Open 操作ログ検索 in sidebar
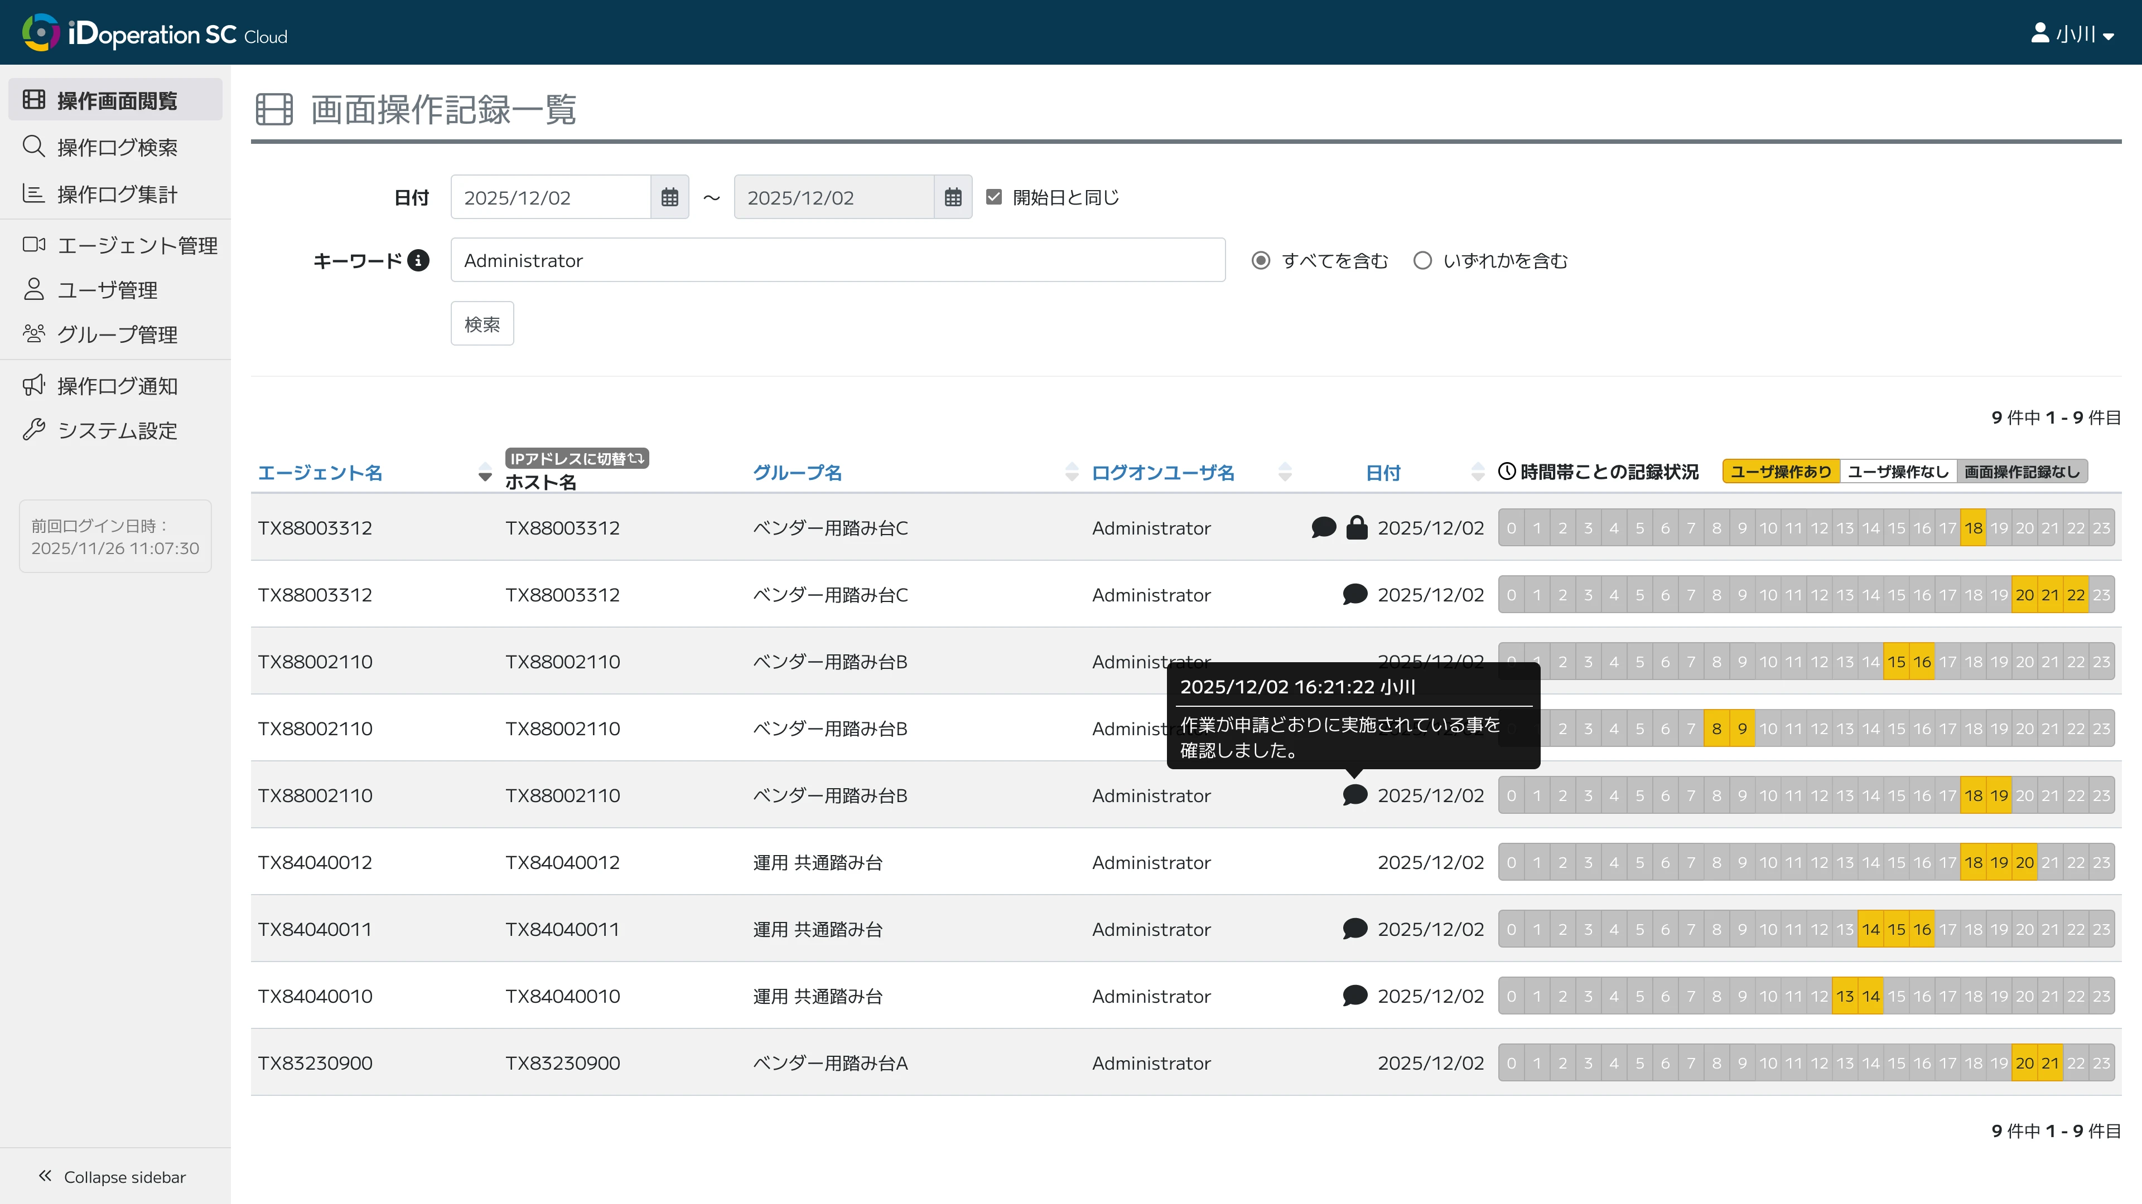Viewport: 2142px width, 1204px height. point(117,147)
